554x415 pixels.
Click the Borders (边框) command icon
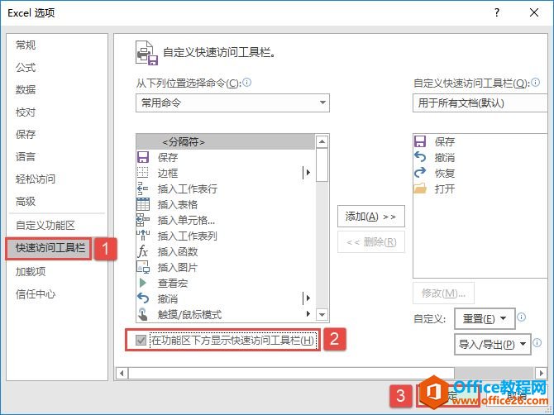pyautogui.click(x=143, y=173)
